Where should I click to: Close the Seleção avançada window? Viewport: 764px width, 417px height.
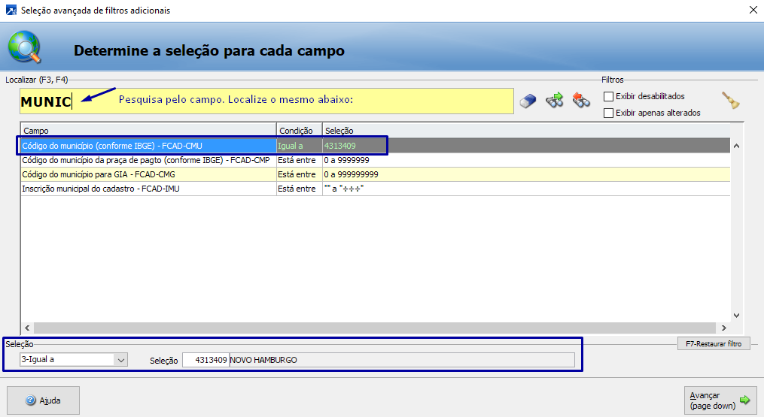tap(753, 11)
